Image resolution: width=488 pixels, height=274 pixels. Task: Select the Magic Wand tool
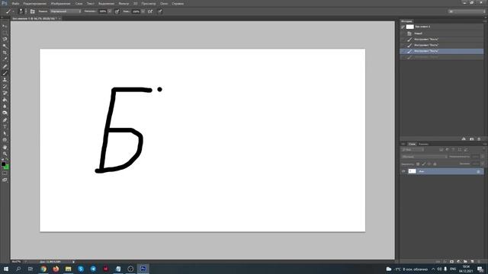(5, 46)
